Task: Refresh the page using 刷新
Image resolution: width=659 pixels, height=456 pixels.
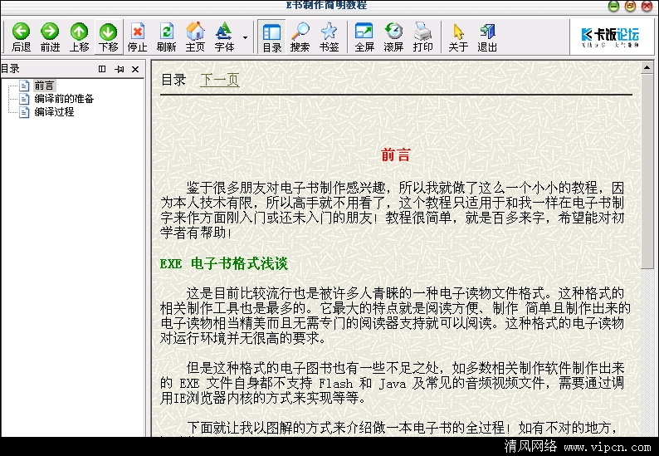Action: [166, 37]
